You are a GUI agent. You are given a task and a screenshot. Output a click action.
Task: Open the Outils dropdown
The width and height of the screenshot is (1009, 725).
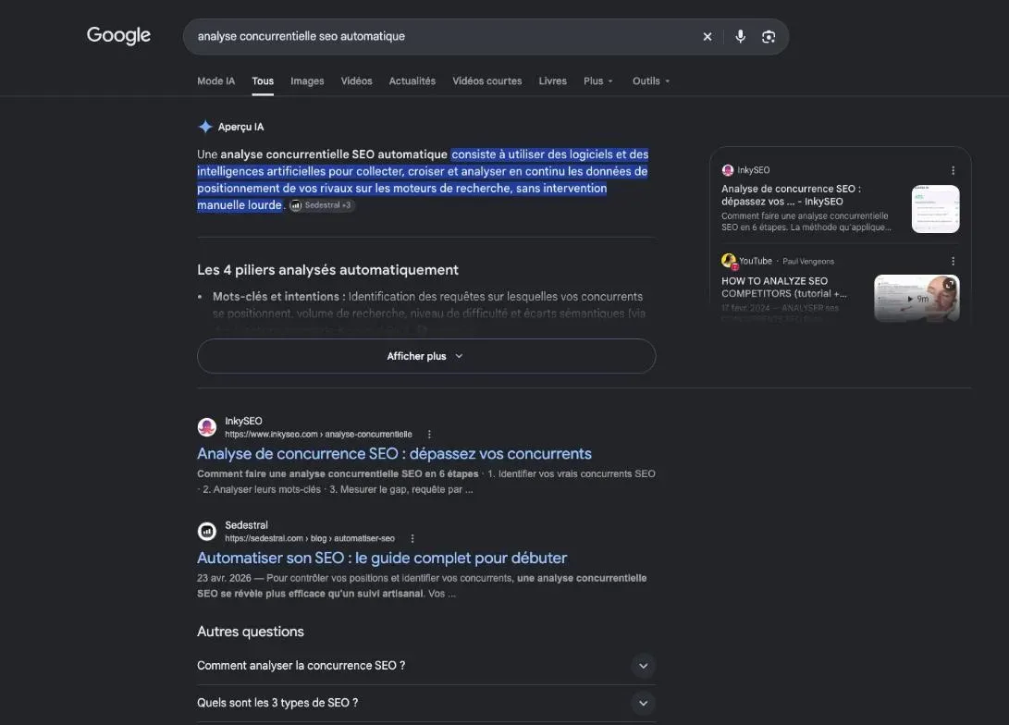click(x=650, y=81)
